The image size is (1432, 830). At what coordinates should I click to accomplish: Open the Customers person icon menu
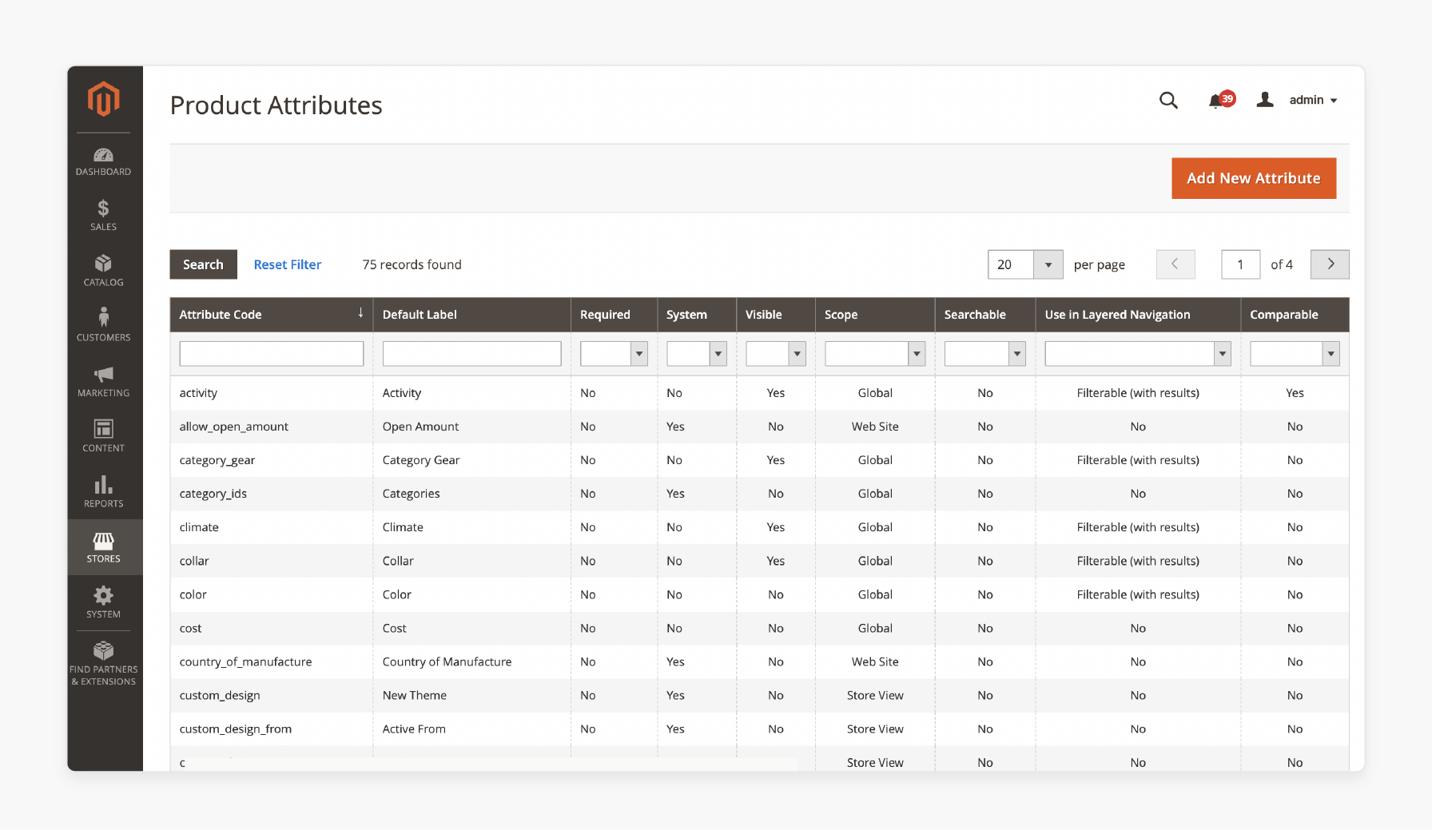coord(104,326)
